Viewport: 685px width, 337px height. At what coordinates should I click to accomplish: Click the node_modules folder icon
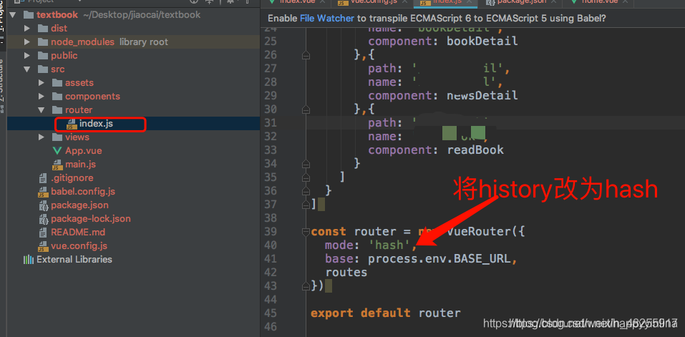click(x=43, y=42)
